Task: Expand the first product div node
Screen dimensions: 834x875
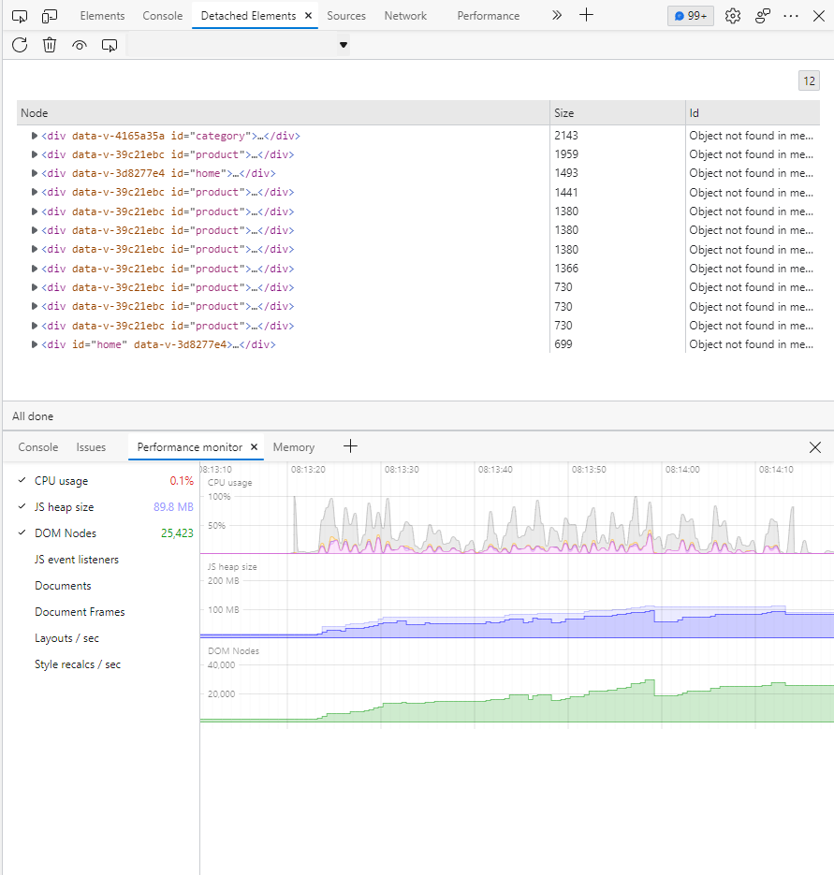Action: (x=34, y=153)
